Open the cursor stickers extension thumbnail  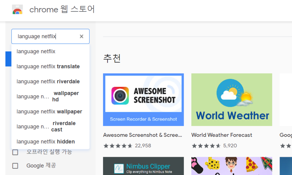coord(232,166)
